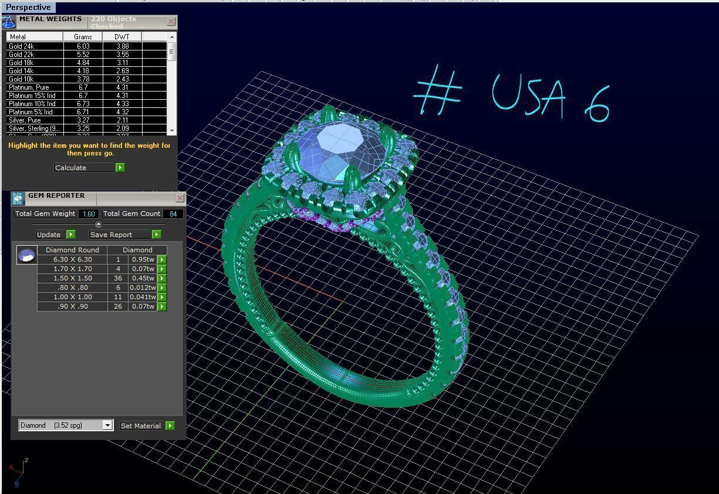The height and width of the screenshot is (494, 719).
Task: Close the Metal Weights panel
Action: click(x=171, y=22)
